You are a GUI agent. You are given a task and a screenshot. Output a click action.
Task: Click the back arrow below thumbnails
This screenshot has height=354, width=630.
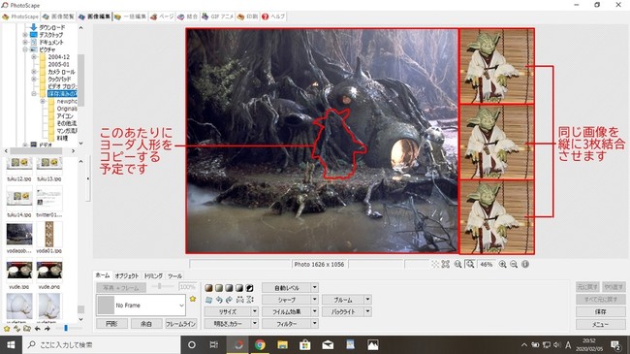(x=38, y=329)
